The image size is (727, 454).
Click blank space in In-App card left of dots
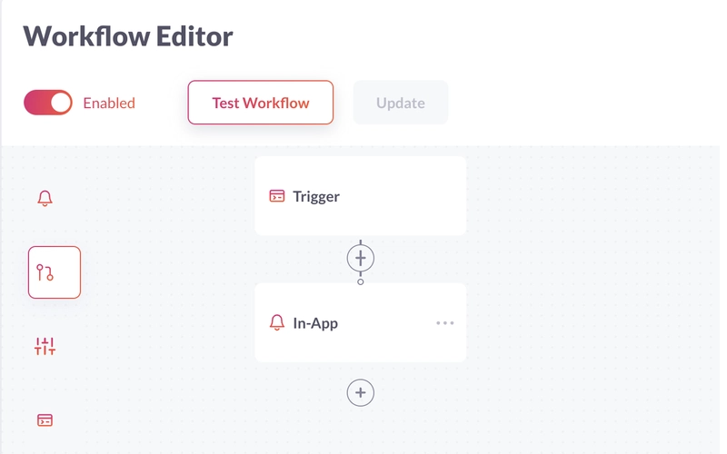coord(384,323)
